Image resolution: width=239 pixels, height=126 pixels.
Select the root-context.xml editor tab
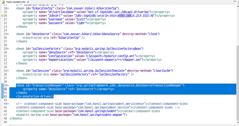(x=16, y=2)
